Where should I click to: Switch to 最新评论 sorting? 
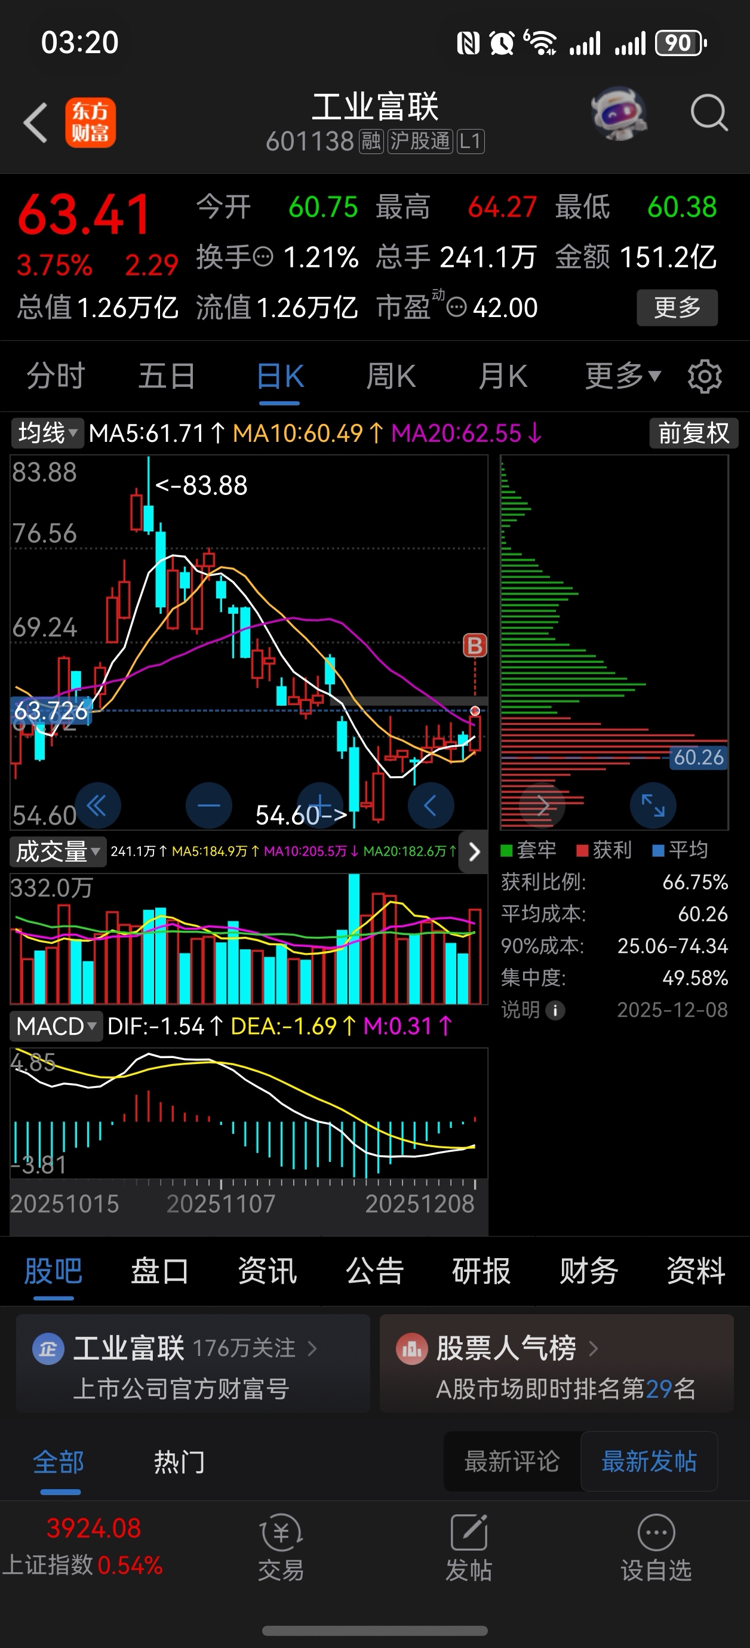click(512, 1462)
